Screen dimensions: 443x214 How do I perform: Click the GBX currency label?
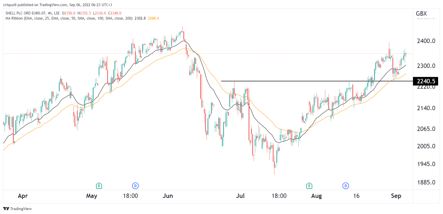click(x=421, y=14)
